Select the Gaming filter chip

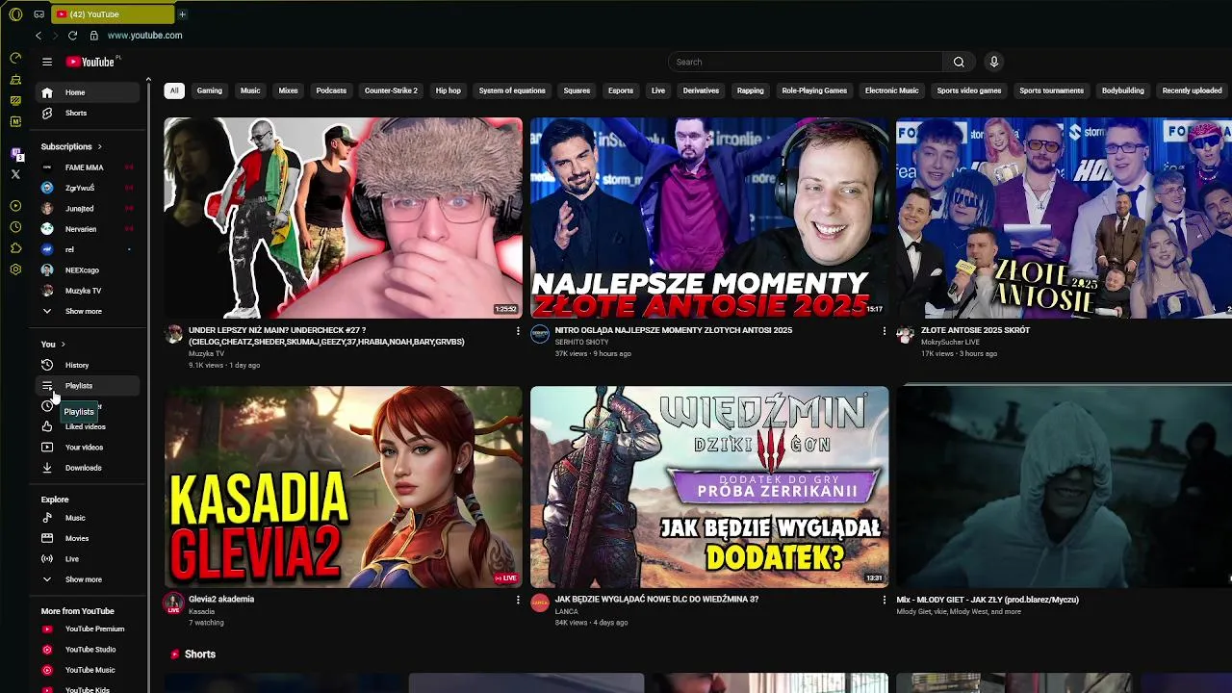click(210, 90)
